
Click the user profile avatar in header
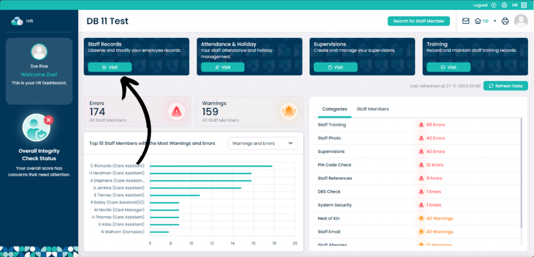521,21
